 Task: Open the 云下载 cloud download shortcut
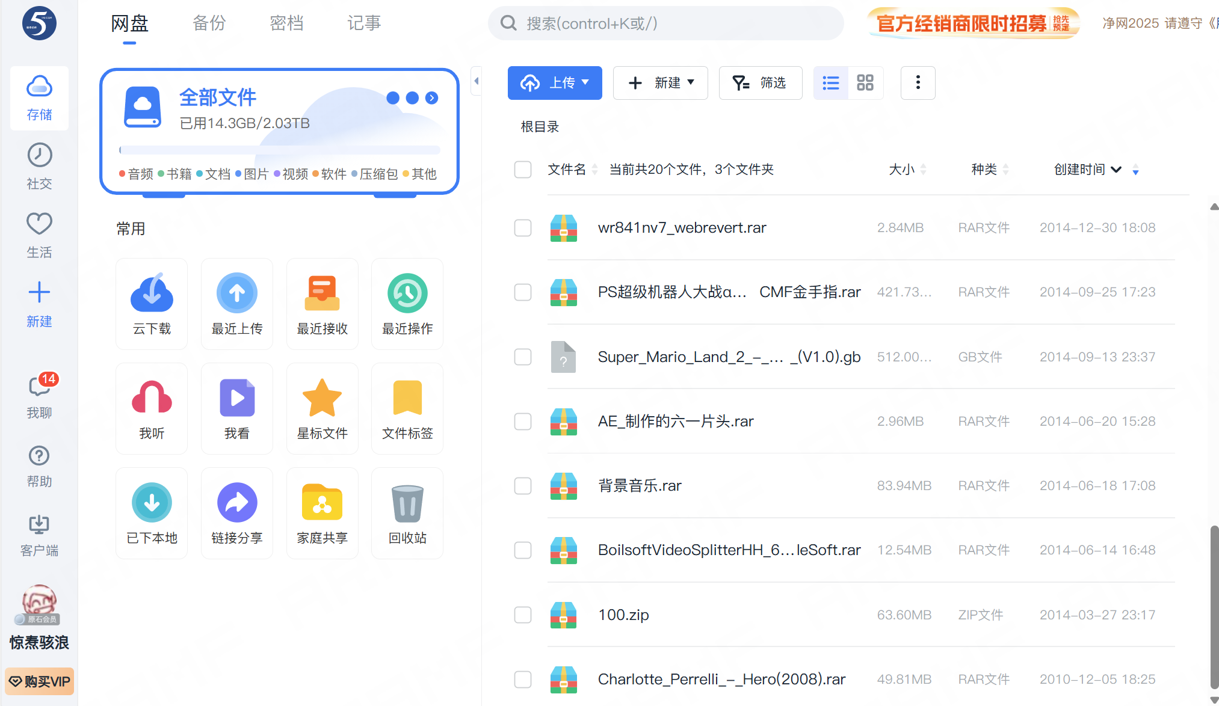point(152,304)
